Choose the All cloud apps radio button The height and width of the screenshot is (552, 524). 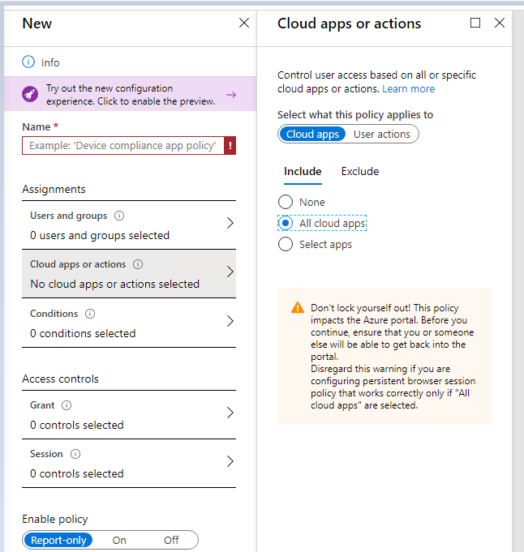coord(286,223)
